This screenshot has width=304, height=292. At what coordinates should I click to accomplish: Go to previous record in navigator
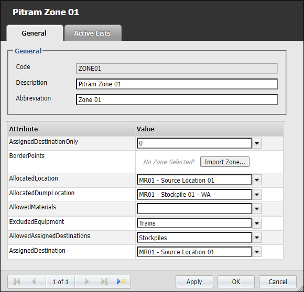tap(34, 282)
